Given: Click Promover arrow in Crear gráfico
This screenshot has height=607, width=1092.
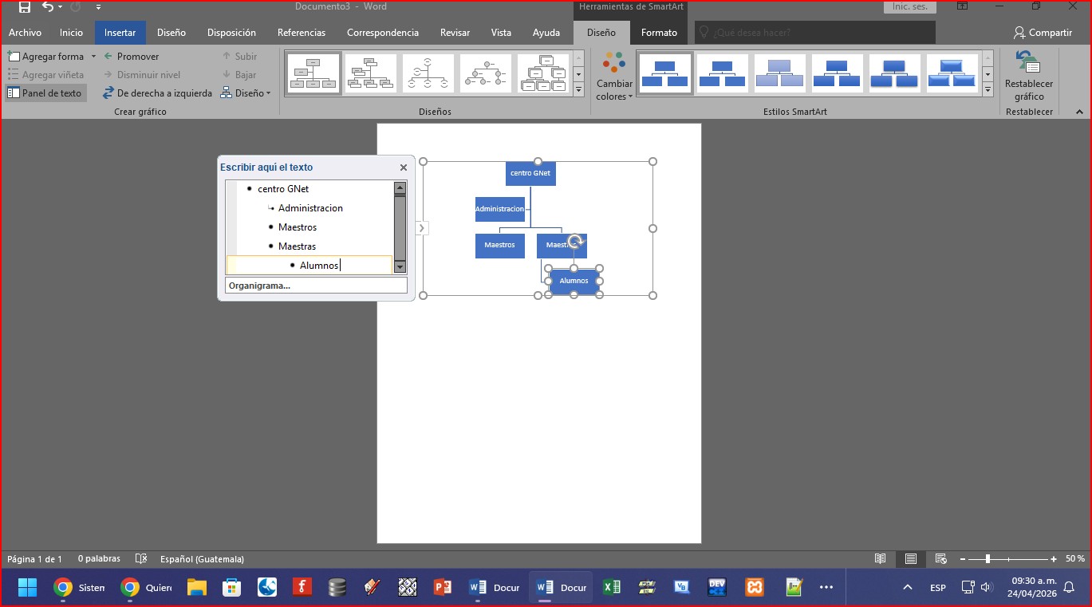Looking at the screenshot, I should pos(108,57).
